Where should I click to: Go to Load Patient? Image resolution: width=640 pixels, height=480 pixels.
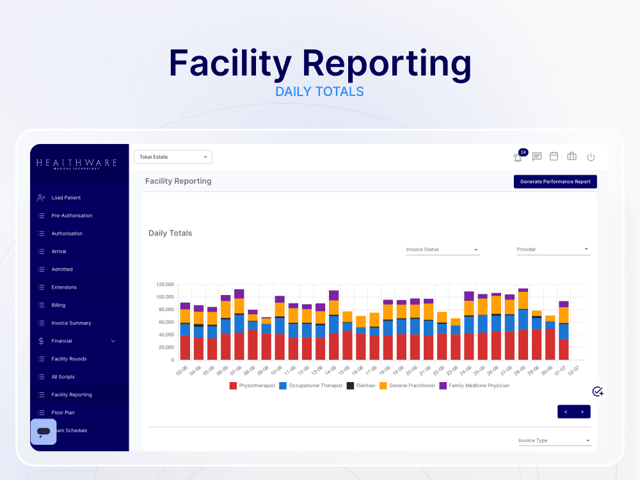[66, 198]
